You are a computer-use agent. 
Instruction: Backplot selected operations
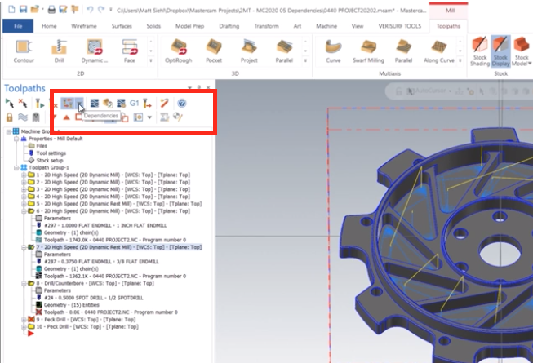(95, 104)
